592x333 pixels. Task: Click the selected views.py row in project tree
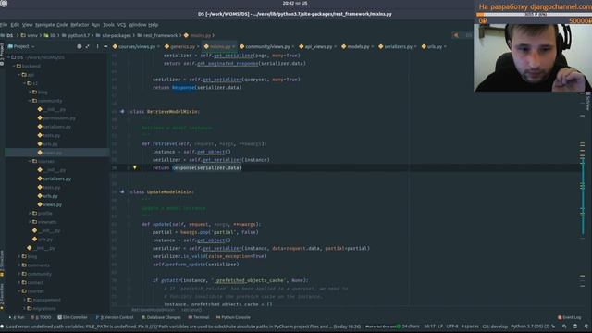click(56, 153)
